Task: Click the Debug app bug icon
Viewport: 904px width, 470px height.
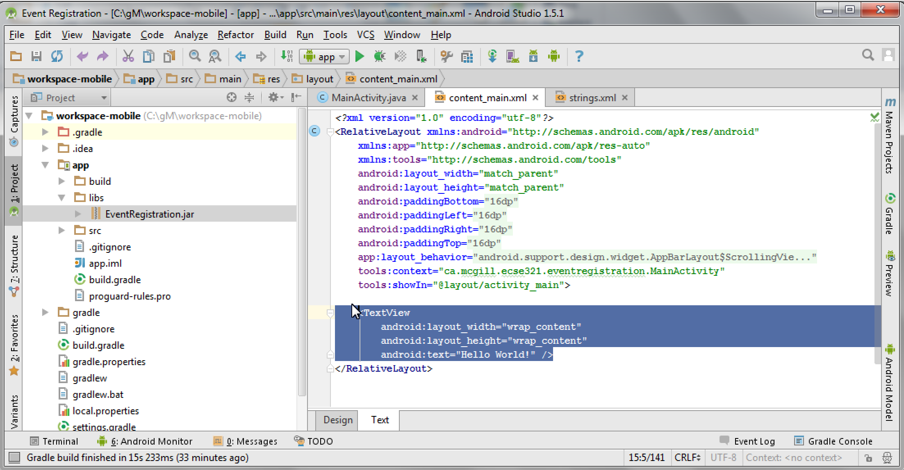Action: click(x=380, y=56)
